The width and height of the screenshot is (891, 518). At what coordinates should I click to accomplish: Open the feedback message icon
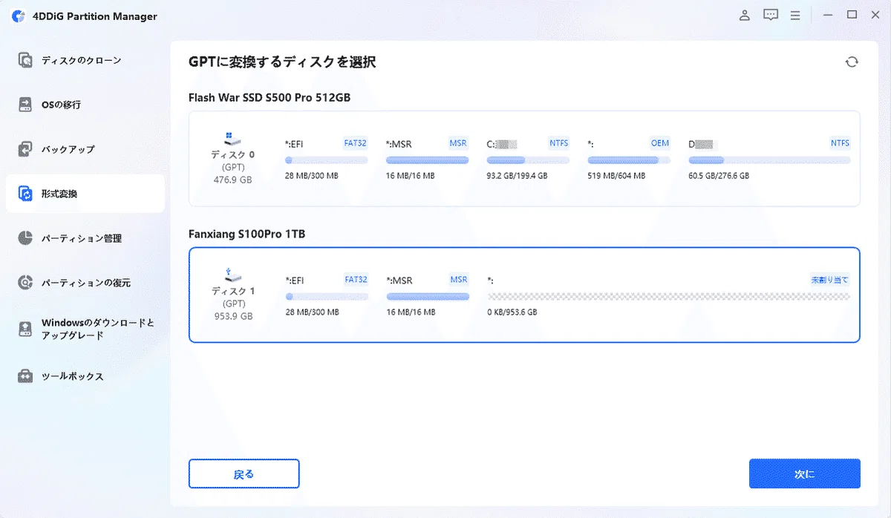click(771, 15)
